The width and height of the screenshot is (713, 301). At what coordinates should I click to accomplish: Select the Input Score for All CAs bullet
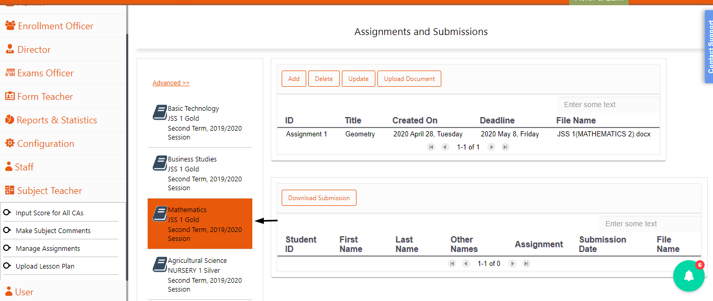point(7,213)
